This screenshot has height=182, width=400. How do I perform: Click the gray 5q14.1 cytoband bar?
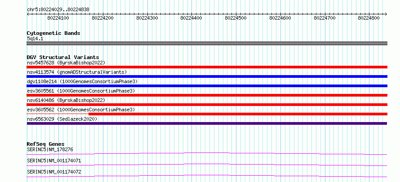coord(207,43)
